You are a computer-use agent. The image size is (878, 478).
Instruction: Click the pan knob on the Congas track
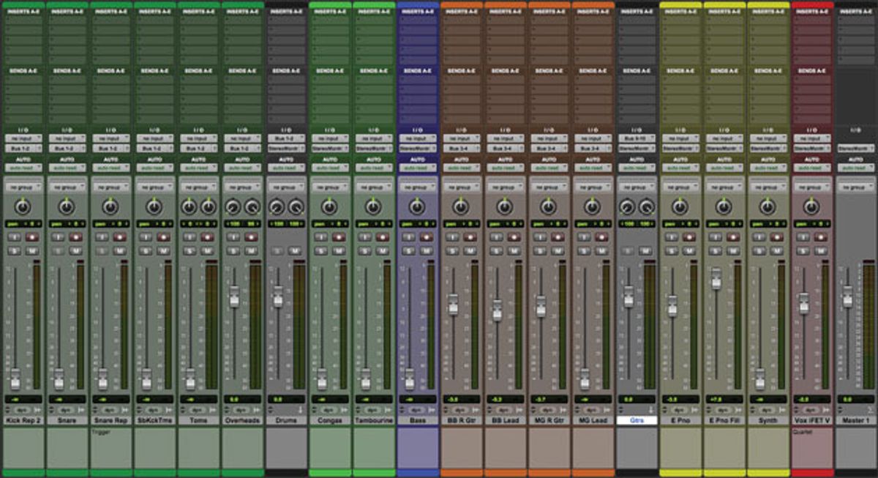coord(329,207)
